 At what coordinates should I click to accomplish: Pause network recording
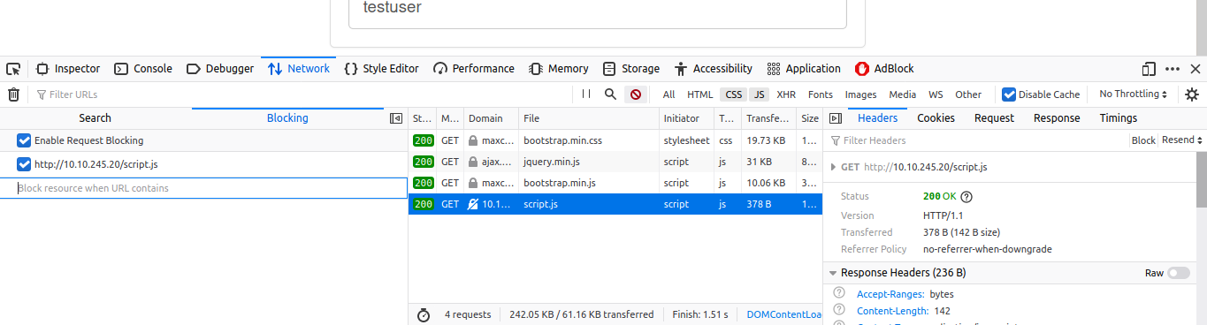586,94
